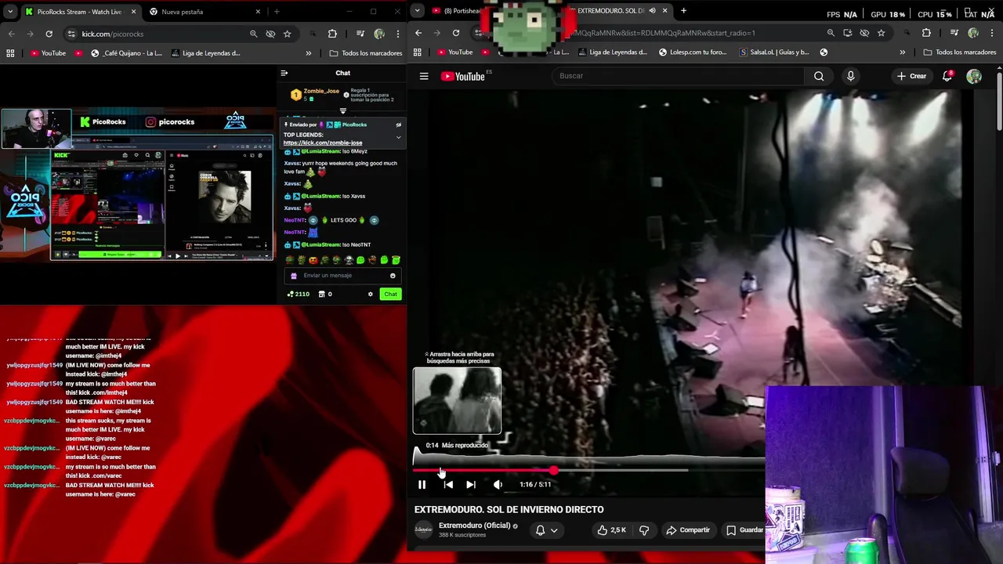Save video with Guardar button
This screenshot has width=1003, height=564.
pyautogui.click(x=744, y=530)
